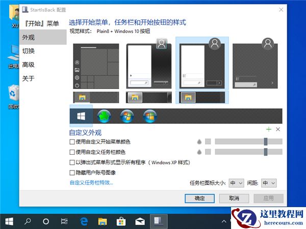Toggle hide user account picture checkbox
Image resolution: width=306 pixels, height=229 pixels.
point(72,173)
